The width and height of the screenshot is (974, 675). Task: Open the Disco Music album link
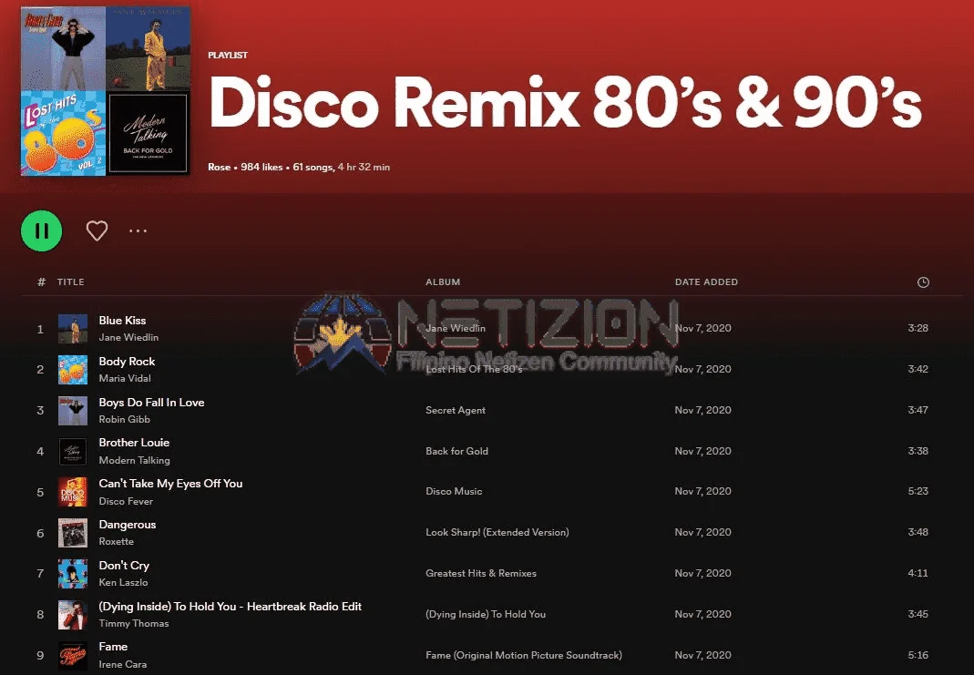point(454,491)
